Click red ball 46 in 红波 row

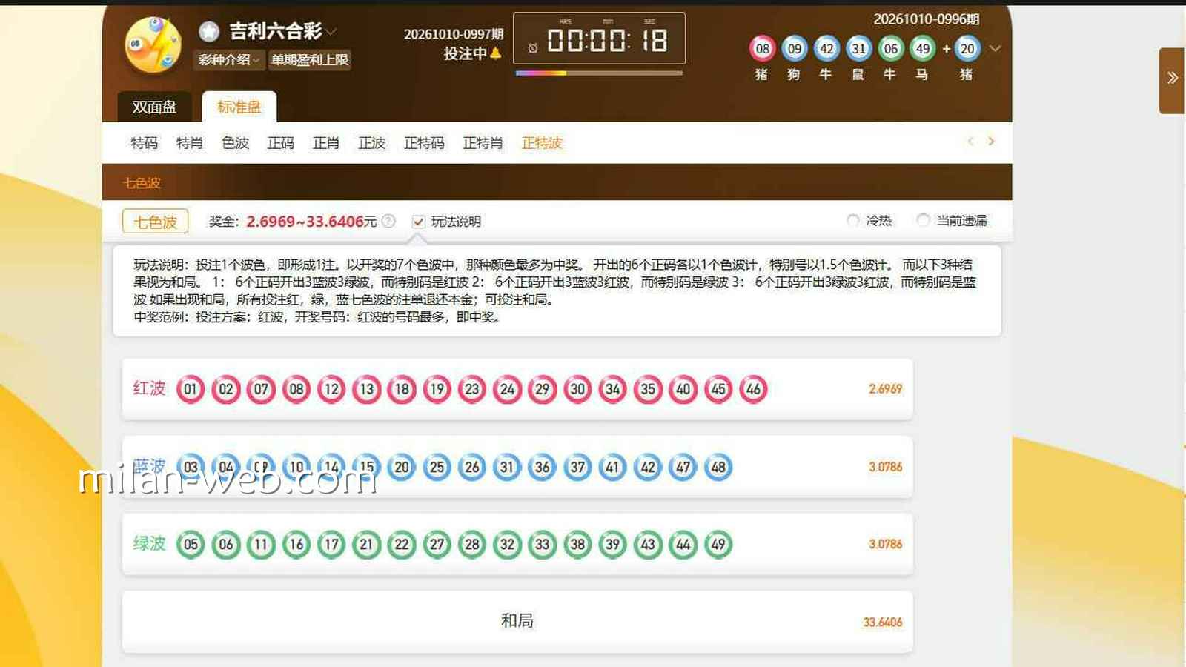click(753, 389)
